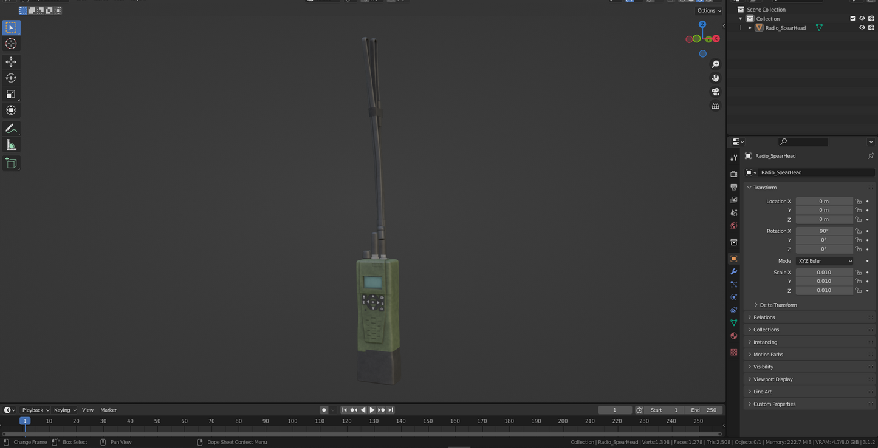Choose the Annotate pencil tool

(x=11, y=129)
